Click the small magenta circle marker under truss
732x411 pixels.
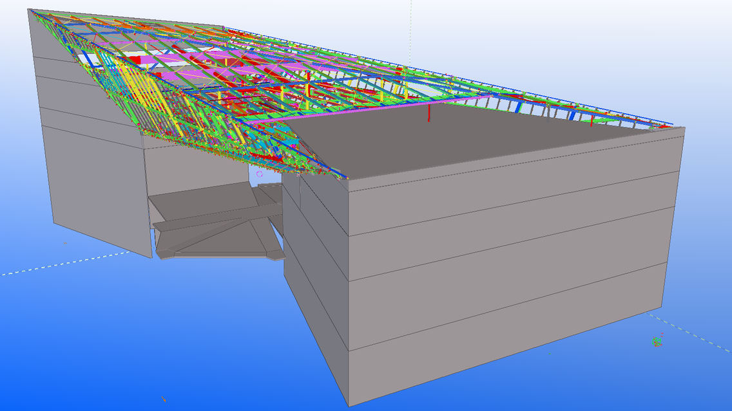click(259, 174)
